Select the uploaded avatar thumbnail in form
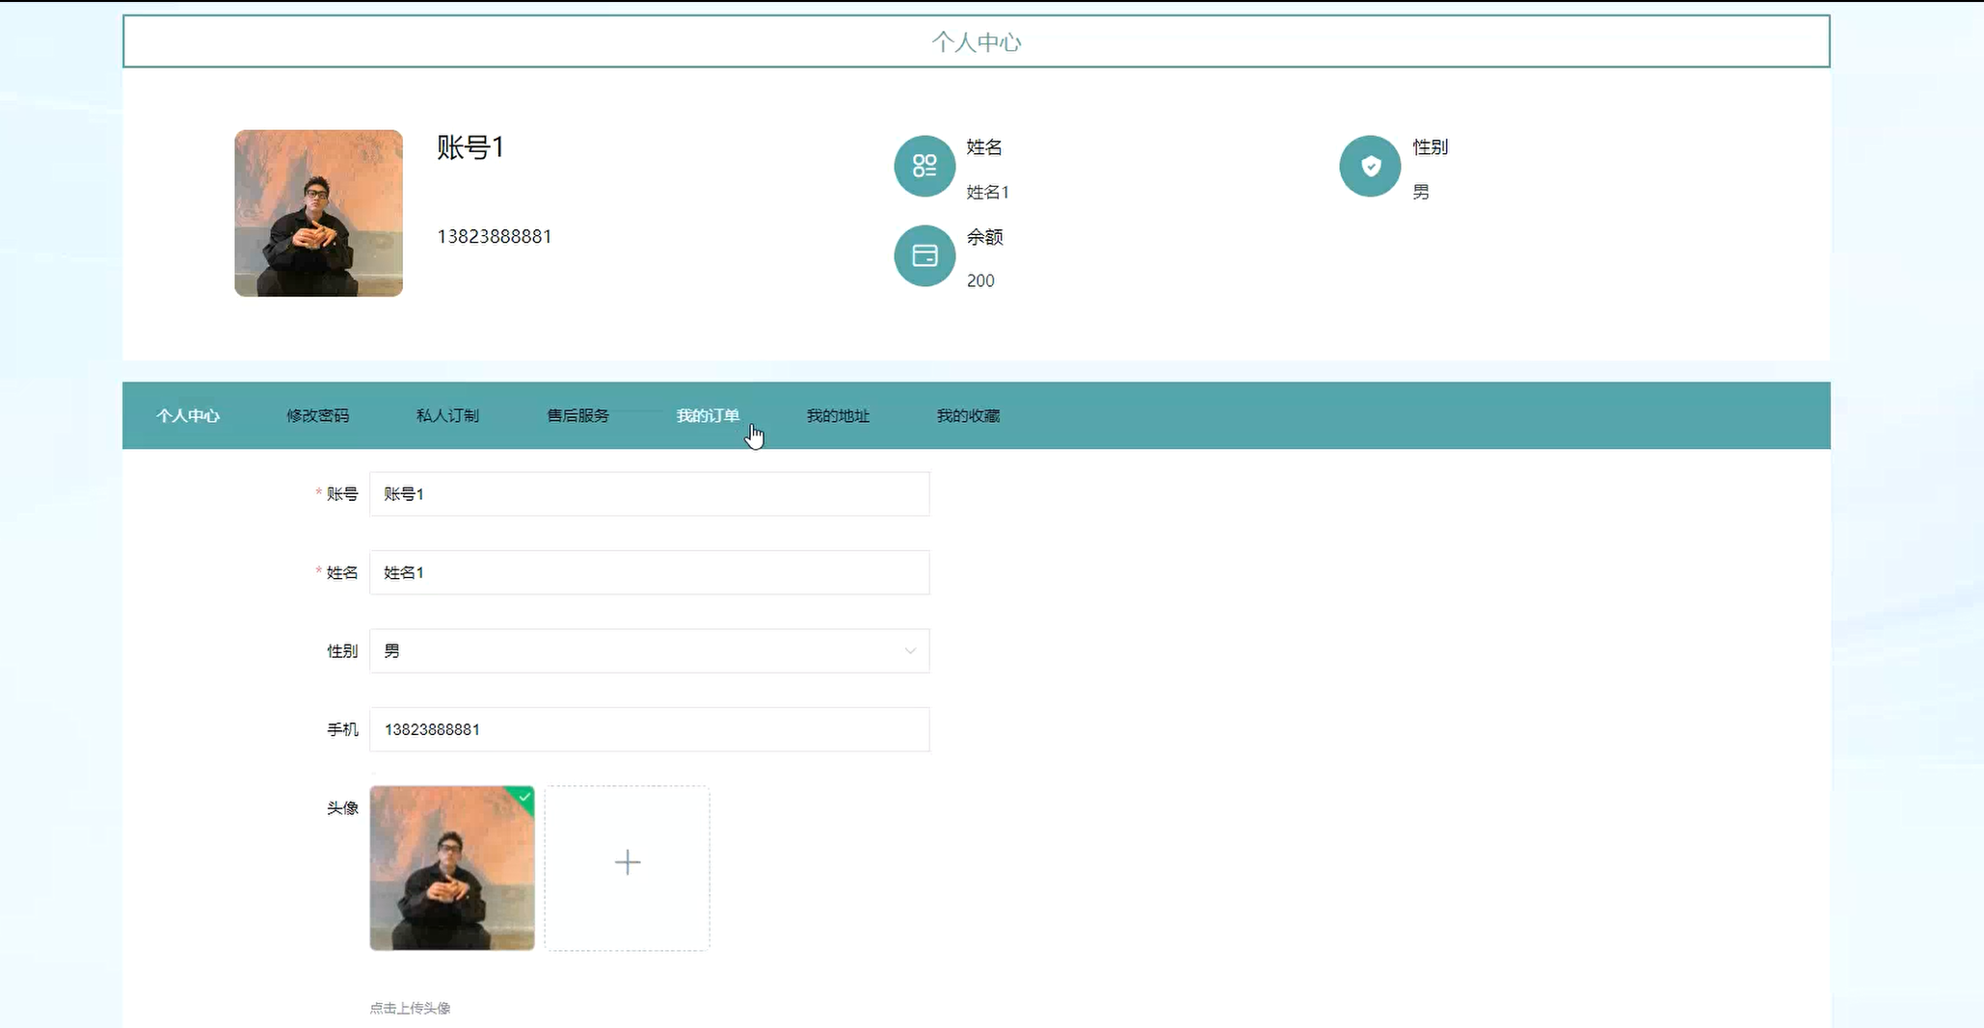Viewport: 1984px width, 1028px height. pos(451,868)
